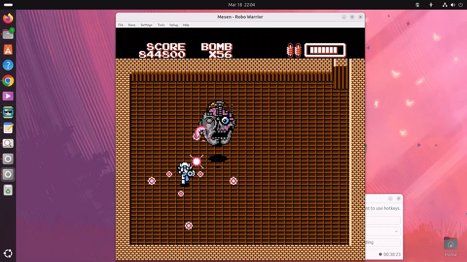Open the Game menu in Mesen
The height and width of the screenshot is (262, 467).
coord(132,25)
